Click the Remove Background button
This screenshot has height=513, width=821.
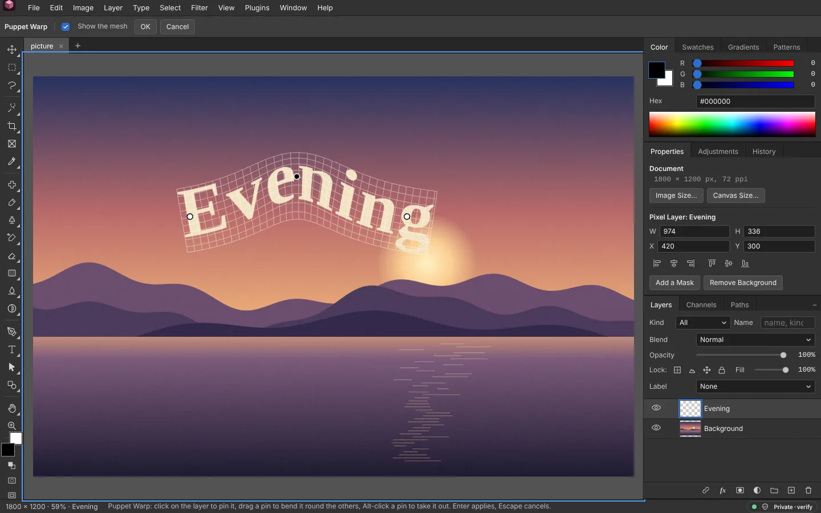[x=743, y=283]
